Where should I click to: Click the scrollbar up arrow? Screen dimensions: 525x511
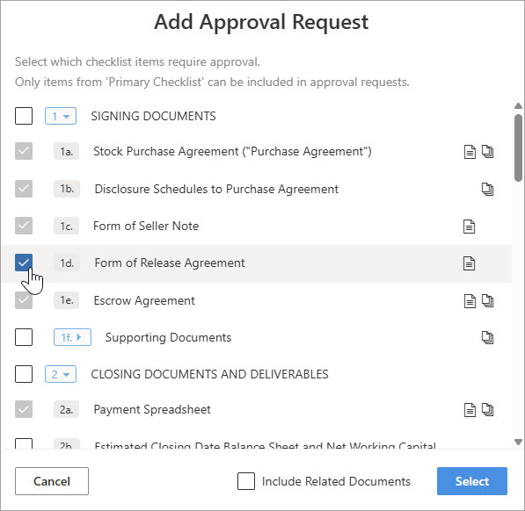[x=518, y=106]
